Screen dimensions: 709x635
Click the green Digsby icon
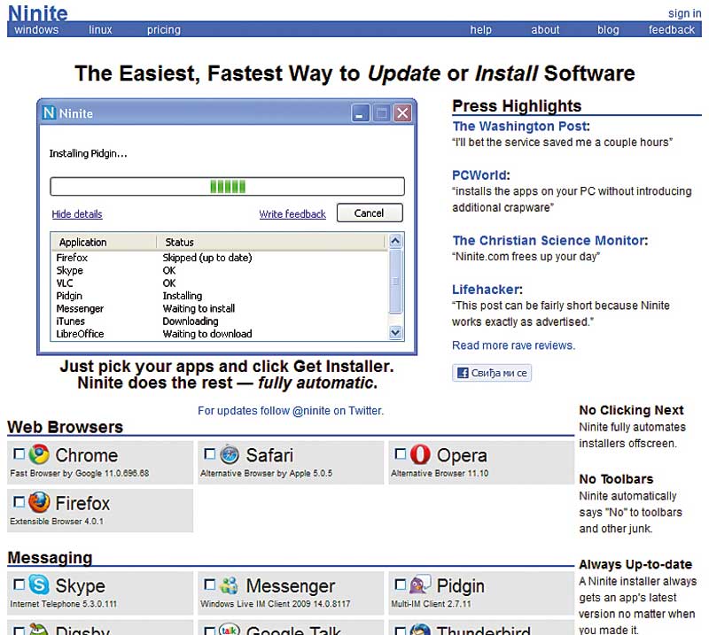(x=39, y=629)
